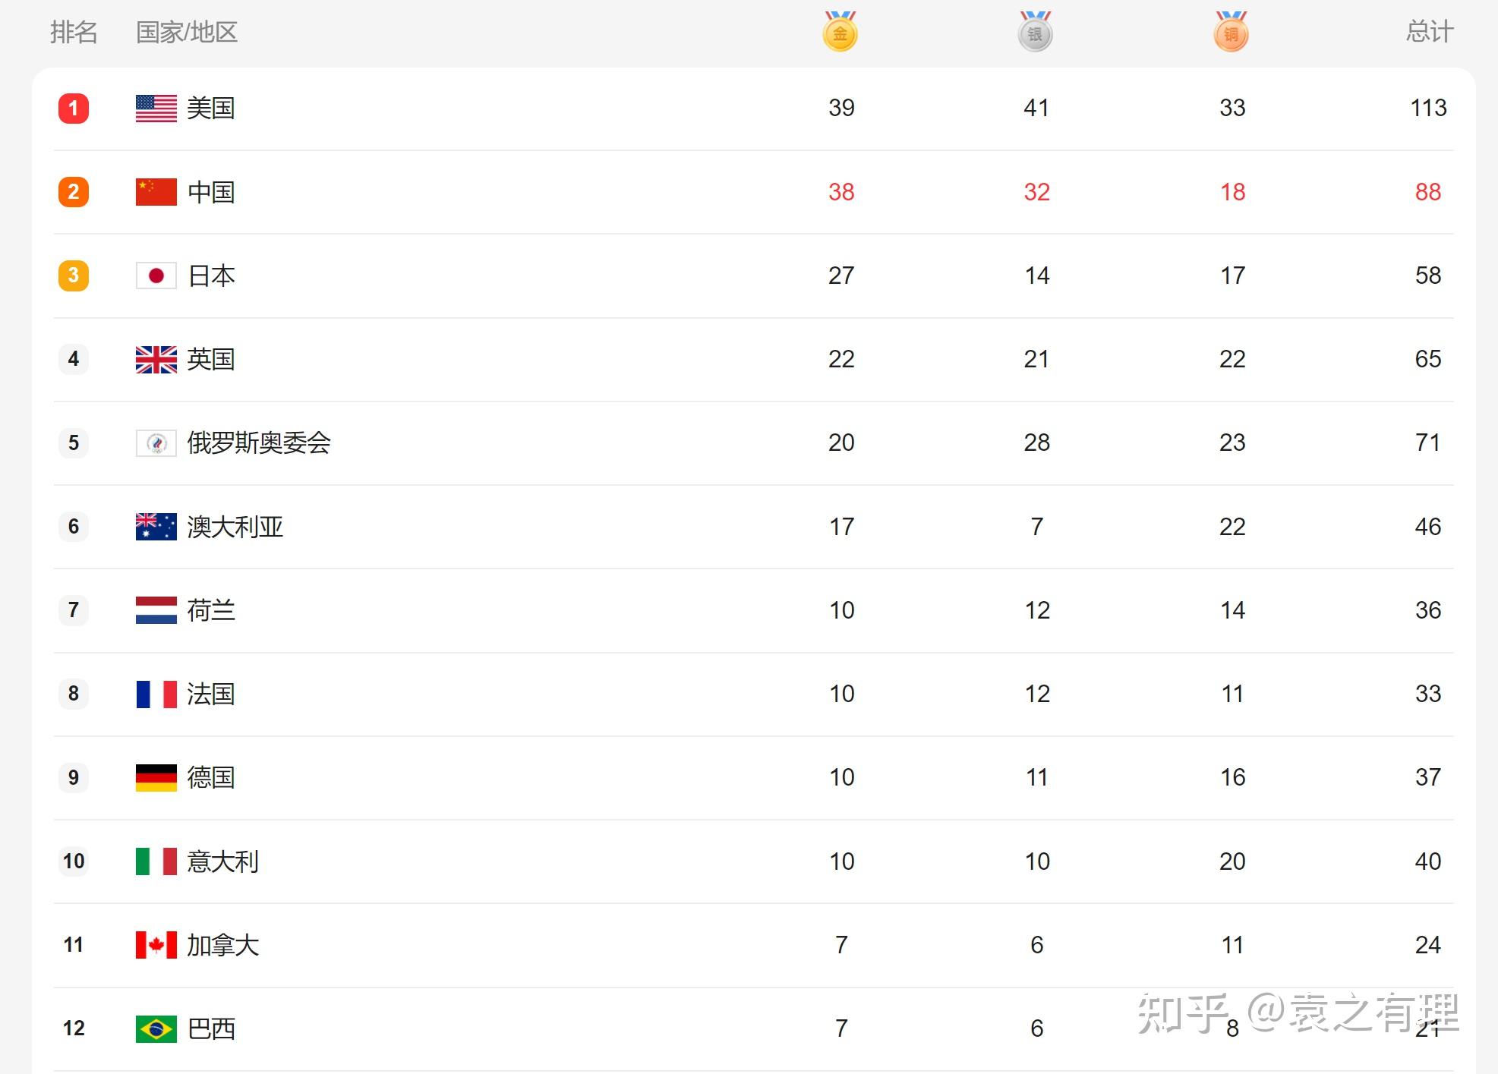
Task: Click the orange rank 2 badge
Action: (x=74, y=192)
